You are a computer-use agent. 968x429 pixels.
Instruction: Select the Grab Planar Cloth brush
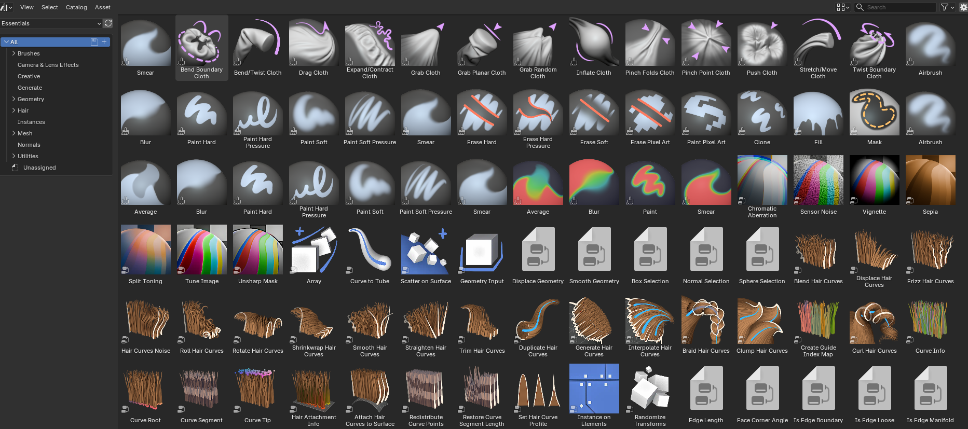pos(482,48)
